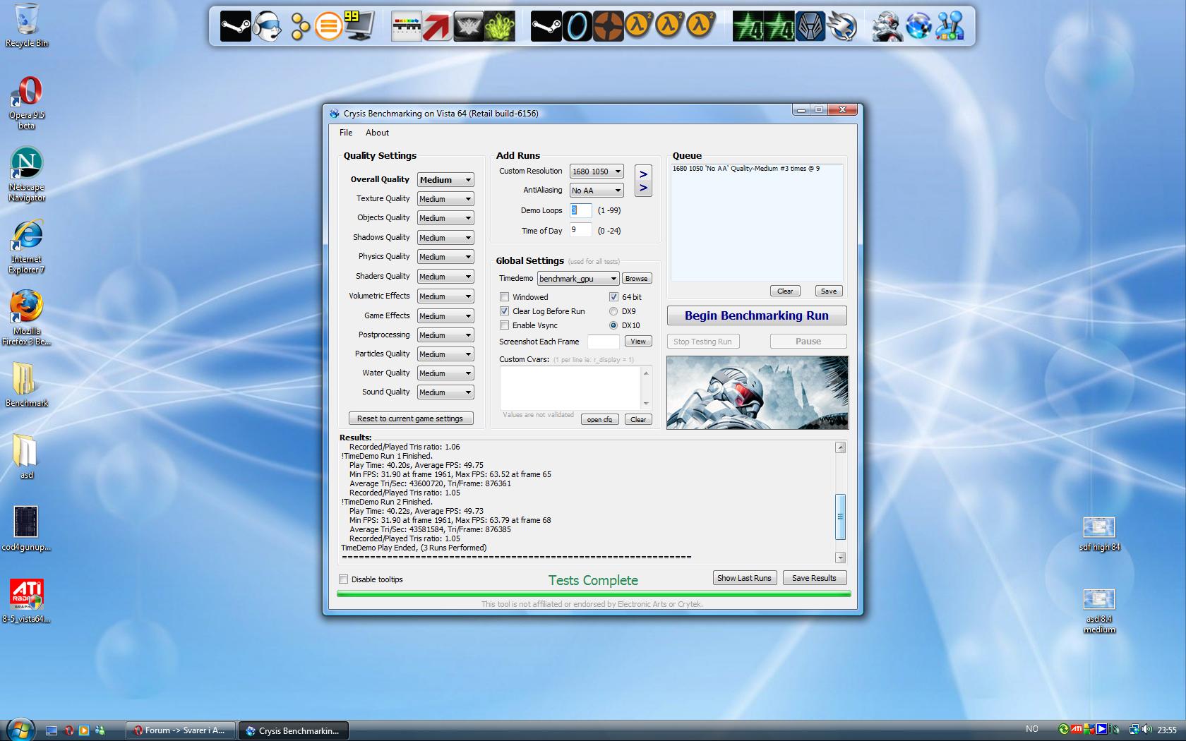This screenshot has height=741, width=1186.
Task: Click Reset to current game settings
Action: click(410, 418)
